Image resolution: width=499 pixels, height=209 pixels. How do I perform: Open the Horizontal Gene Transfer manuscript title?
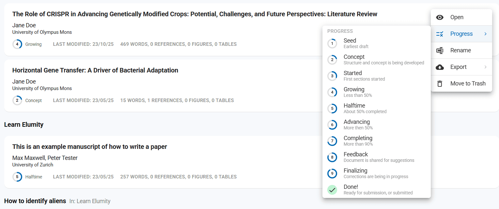pos(95,70)
